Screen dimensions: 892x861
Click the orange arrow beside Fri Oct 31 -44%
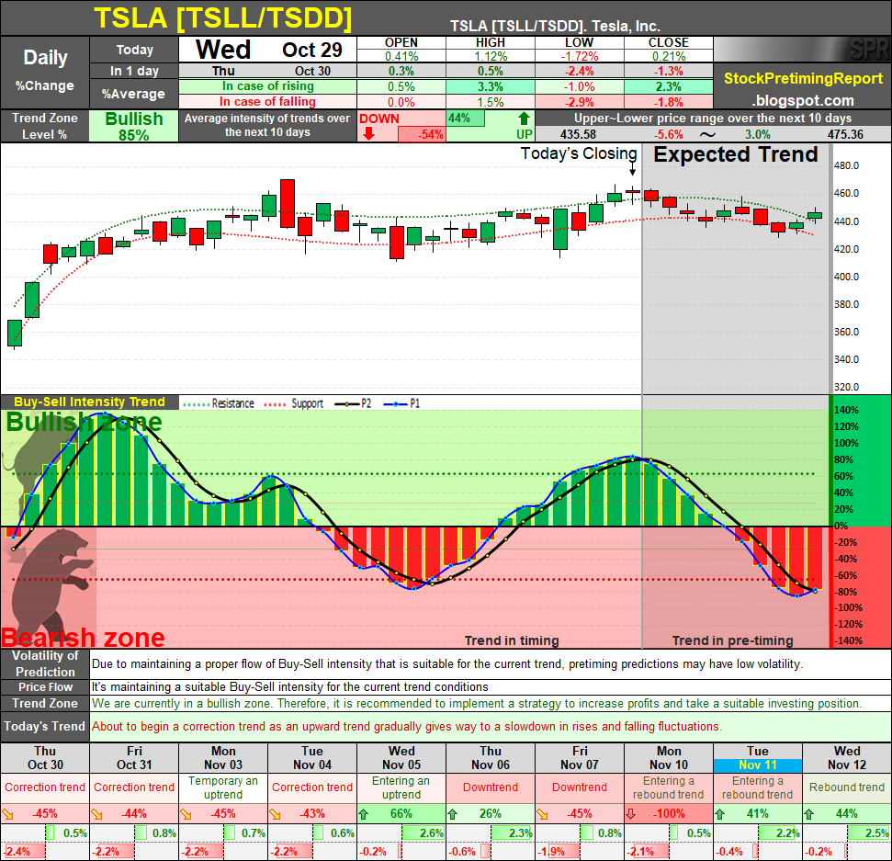pos(96,814)
